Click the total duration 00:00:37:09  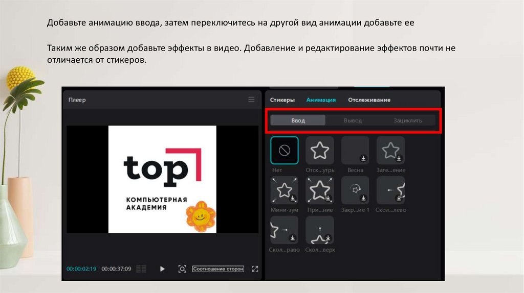pos(116,268)
